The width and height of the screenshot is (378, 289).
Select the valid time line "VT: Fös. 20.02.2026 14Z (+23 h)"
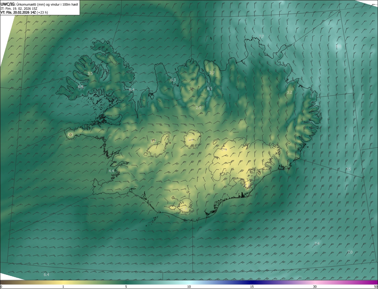click(x=24, y=12)
